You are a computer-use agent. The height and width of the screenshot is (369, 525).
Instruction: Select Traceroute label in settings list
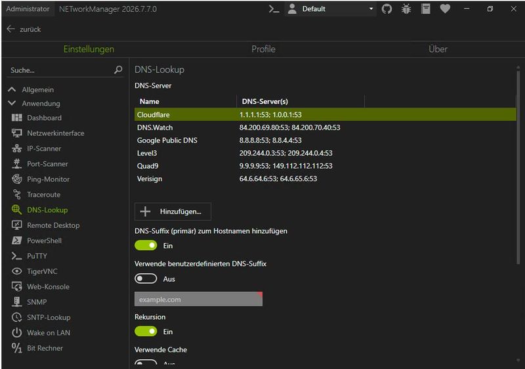pyautogui.click(x=43, y=194)
